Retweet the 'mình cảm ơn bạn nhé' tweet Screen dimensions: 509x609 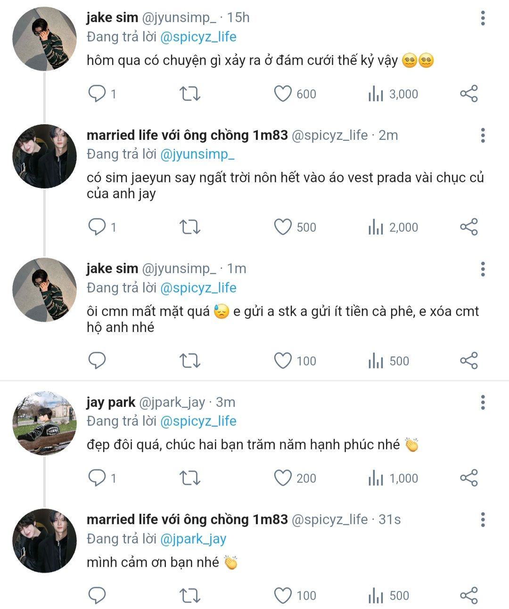(190, 596)
